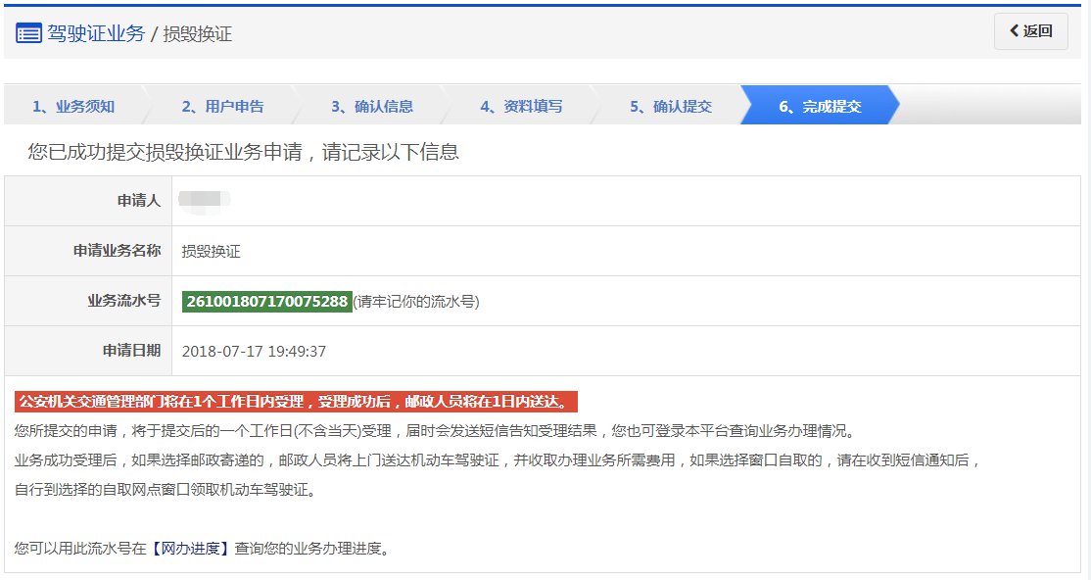This screenshot has height=580, width=1091.
Task: Click the red highlighted notice banner
Action: 294,402
